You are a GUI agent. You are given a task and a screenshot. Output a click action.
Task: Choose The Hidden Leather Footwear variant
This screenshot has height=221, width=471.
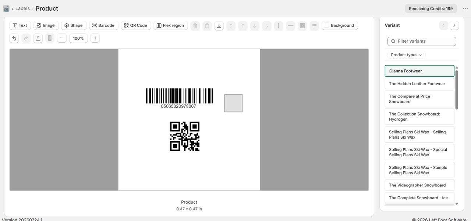419,83
